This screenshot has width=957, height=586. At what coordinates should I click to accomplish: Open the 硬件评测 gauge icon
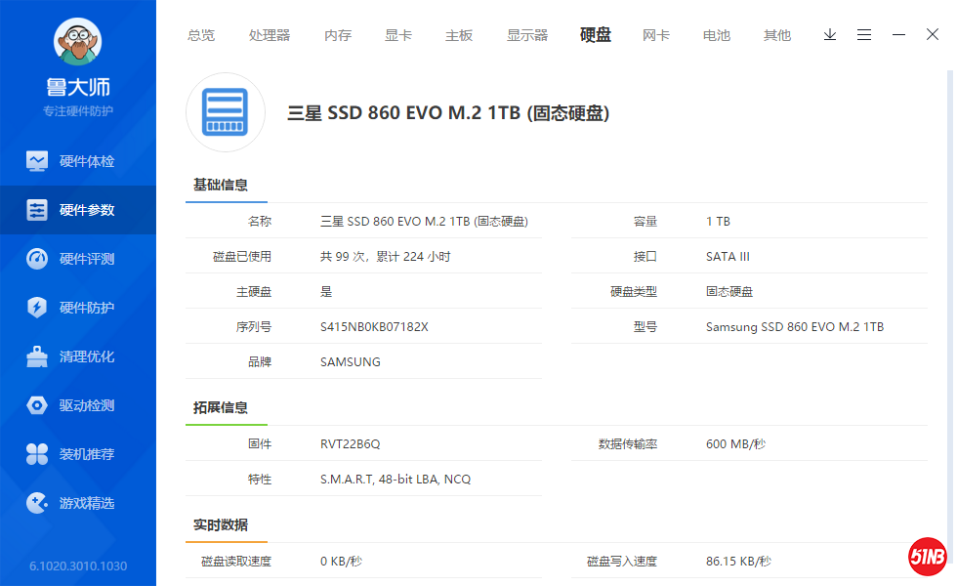[37, 259]
